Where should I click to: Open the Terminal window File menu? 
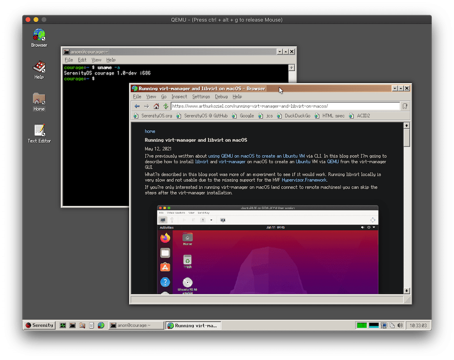[x=69, y=60]
